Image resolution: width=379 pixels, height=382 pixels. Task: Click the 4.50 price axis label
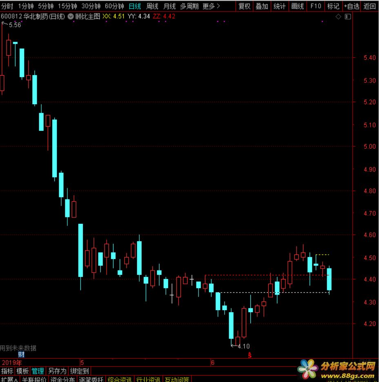click(370, 258)
